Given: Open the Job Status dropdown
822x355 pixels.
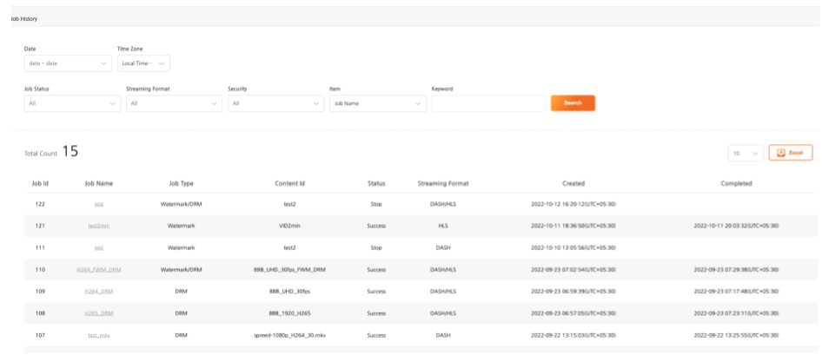Looking at the screenshot, I should pos(72,104).
